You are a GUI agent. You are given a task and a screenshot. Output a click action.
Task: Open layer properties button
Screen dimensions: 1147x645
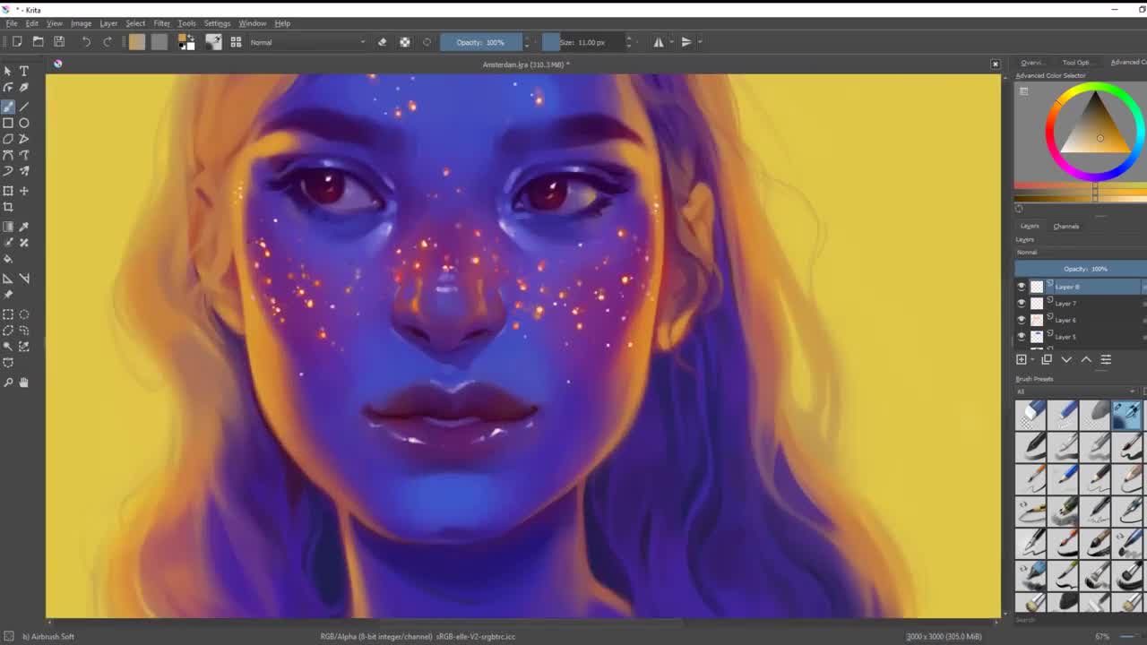point(1106,359)
